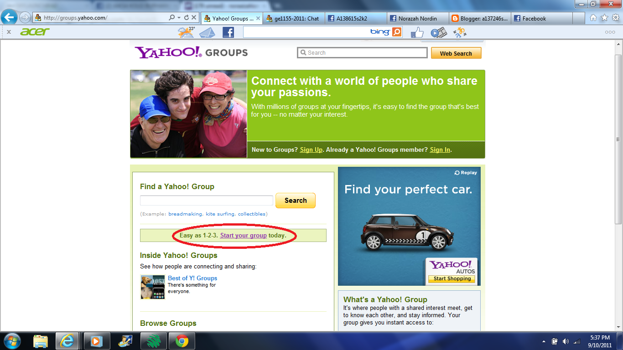Screen dimensions: 623x350
Task: Open Favorites star icon
Action: click(604, 18)
